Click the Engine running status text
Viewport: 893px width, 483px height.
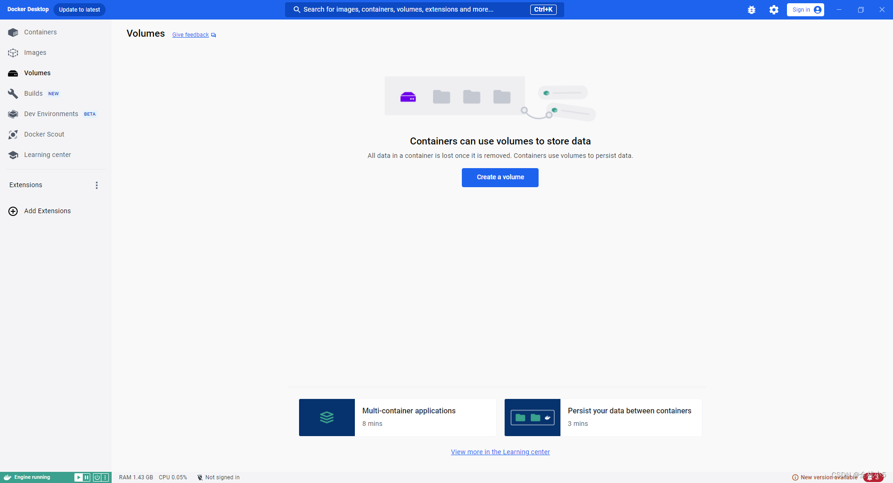(32, 477)
